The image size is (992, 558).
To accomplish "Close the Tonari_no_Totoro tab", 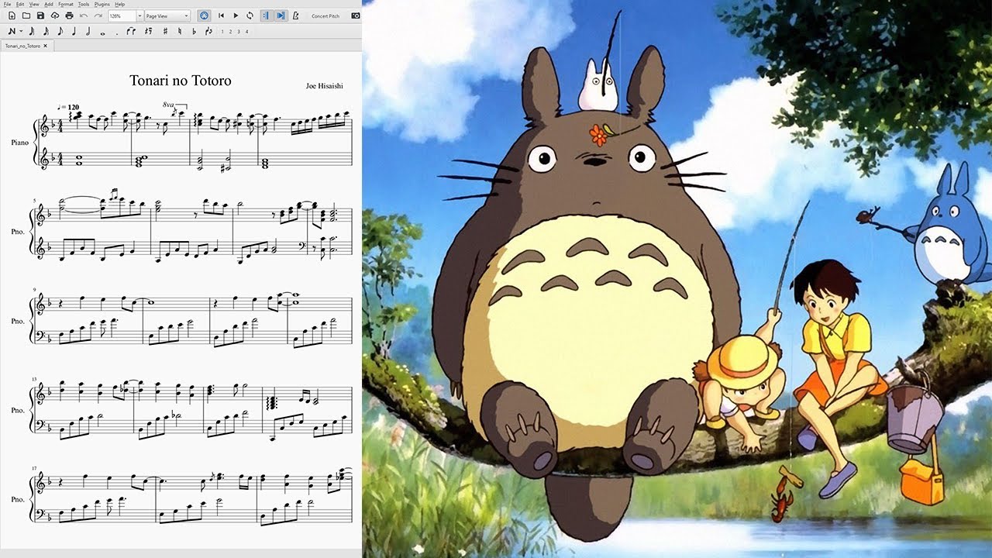I will (45, 46).
